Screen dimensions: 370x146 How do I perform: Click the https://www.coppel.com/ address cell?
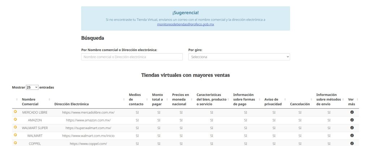(x=88, y=143)
